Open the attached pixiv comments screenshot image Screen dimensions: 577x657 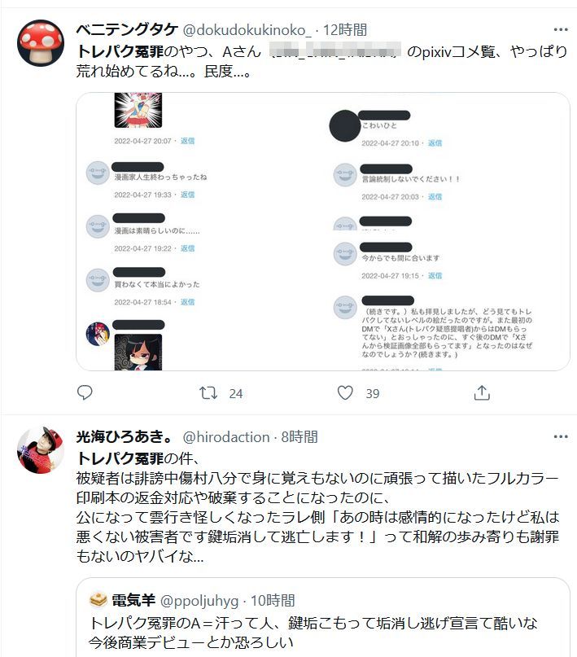tap(323, 231)
